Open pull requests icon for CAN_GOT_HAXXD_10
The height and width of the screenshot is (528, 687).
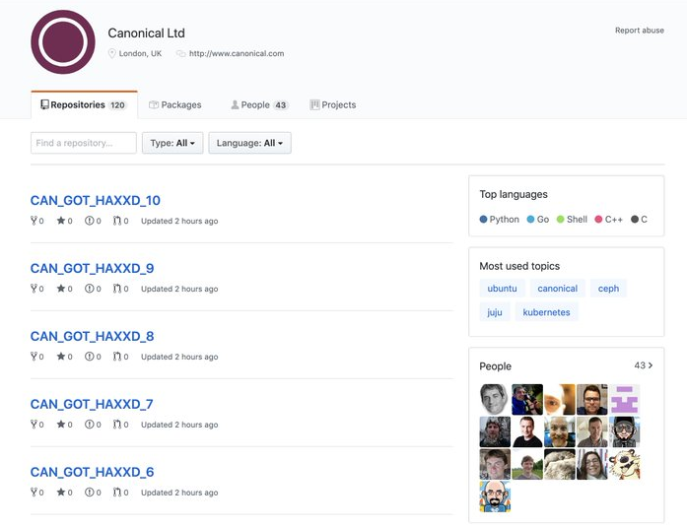click(x=117, y=221)
